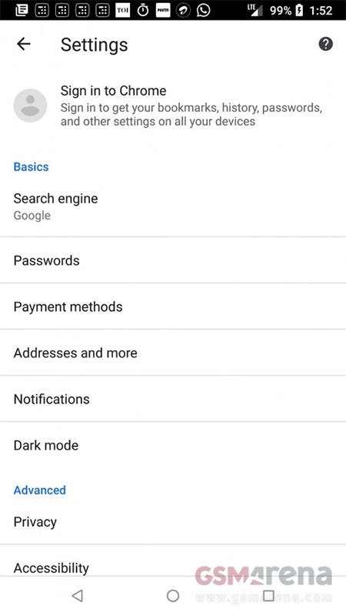Viewport: 346px width, 616px height.
Task: Tap the TOI notification icon in status bar
Action: pos(122,10)
